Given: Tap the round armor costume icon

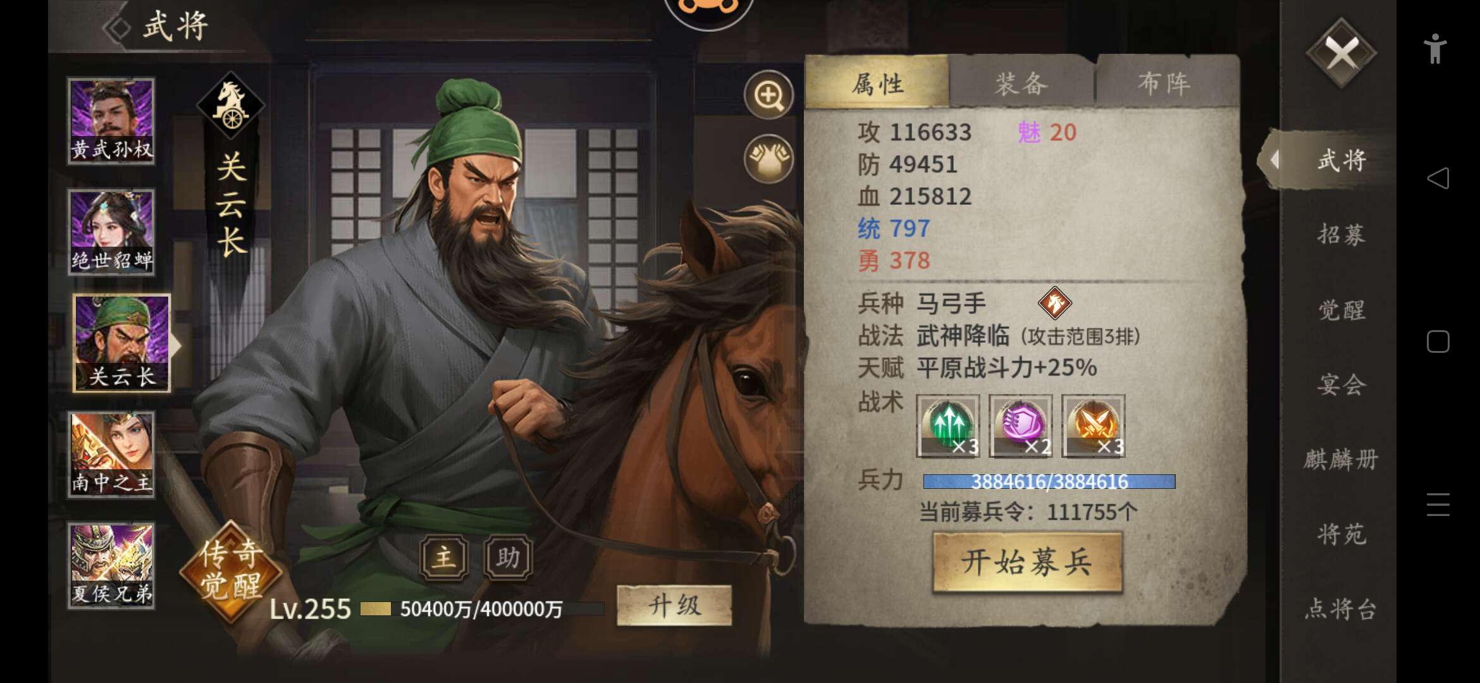Looking at the screenshot, I should click(x=768, y=159).
